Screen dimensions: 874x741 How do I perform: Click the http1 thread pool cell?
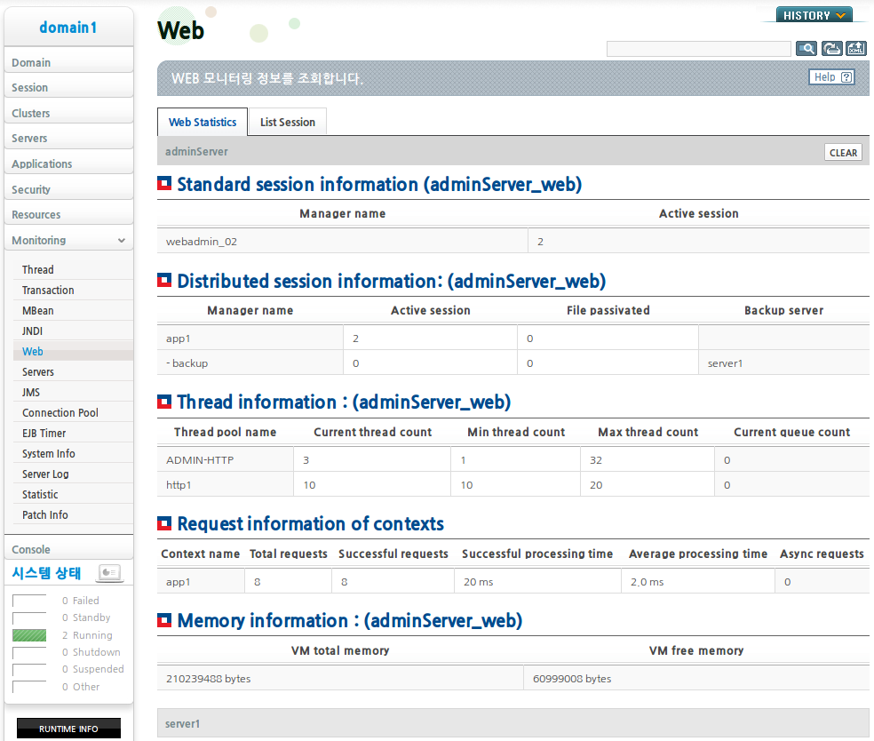click(226, 485)
